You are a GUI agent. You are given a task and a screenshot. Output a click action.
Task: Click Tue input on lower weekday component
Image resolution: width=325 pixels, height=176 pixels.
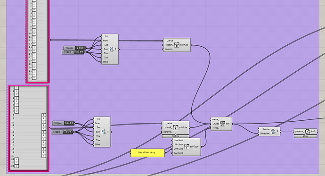click(98, 140)
